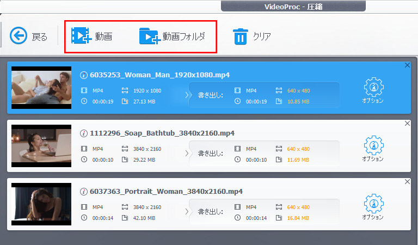Select the Soap_Bathtub video thumbnail

pos(41,146)
